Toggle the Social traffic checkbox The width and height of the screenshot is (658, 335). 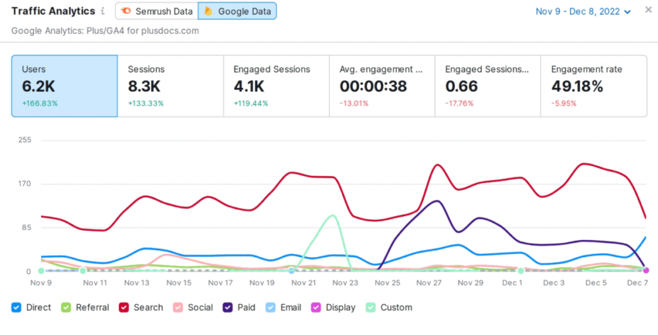178,308
